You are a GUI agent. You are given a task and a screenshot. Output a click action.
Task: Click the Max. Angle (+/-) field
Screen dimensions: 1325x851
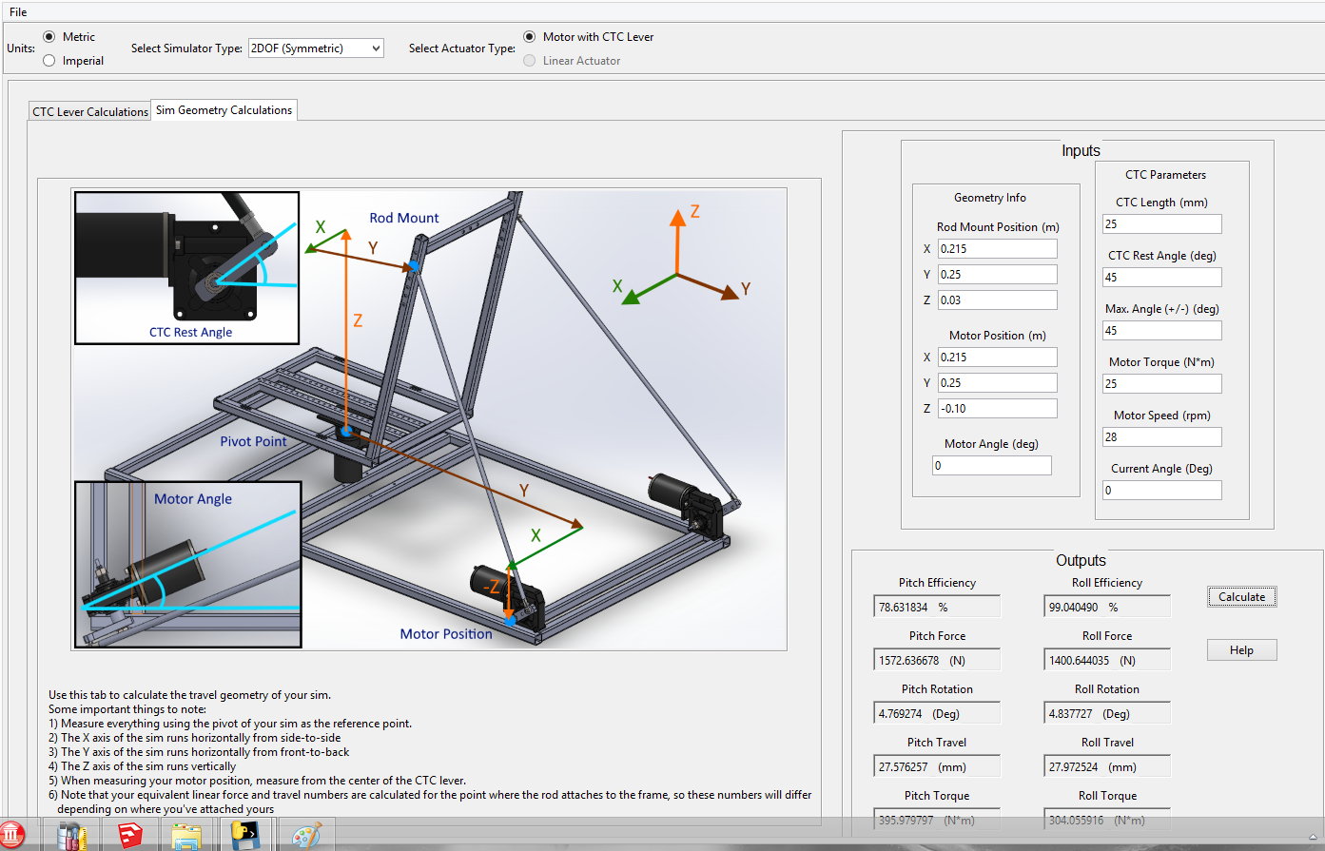point(1161,331)
